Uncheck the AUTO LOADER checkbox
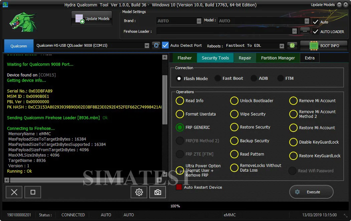This screenshot has width=351, height=221. (315, 31)
